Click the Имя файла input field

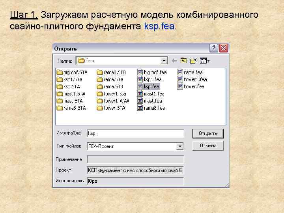click(135, 134)
